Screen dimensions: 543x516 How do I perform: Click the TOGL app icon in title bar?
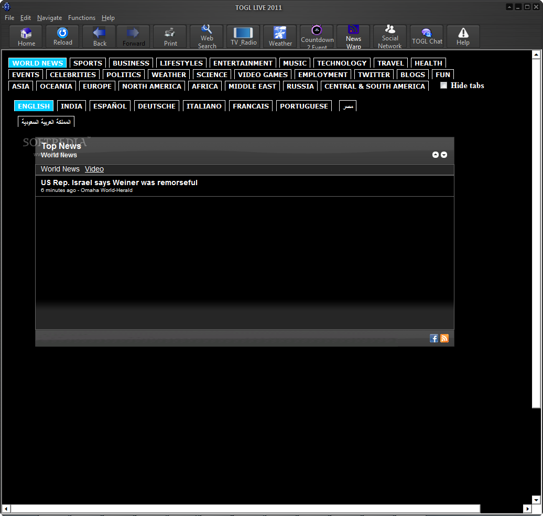[x=6, y=7]
